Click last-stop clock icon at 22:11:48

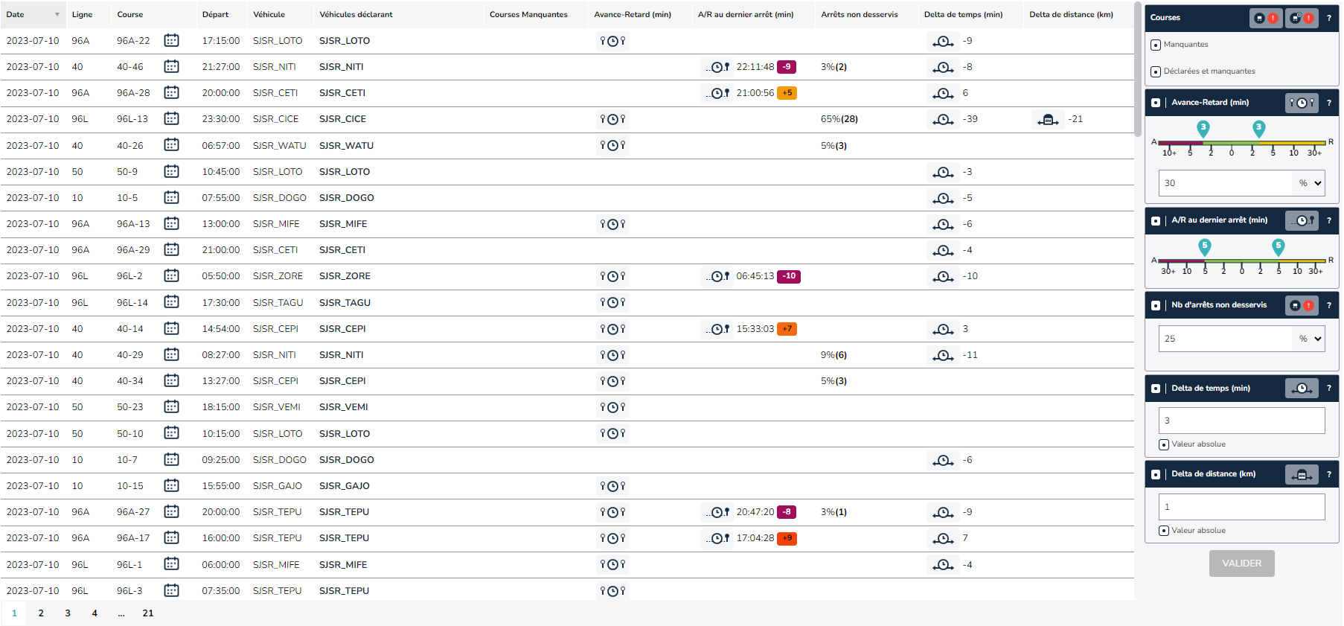717,67
